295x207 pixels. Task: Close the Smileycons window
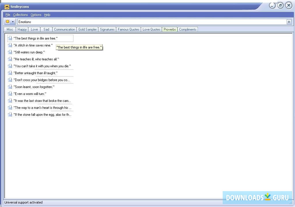pyautogui.click(x=289, y=5)
